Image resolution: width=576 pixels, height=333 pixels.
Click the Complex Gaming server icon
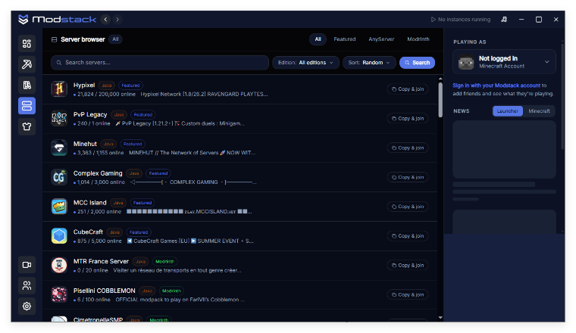59,177
